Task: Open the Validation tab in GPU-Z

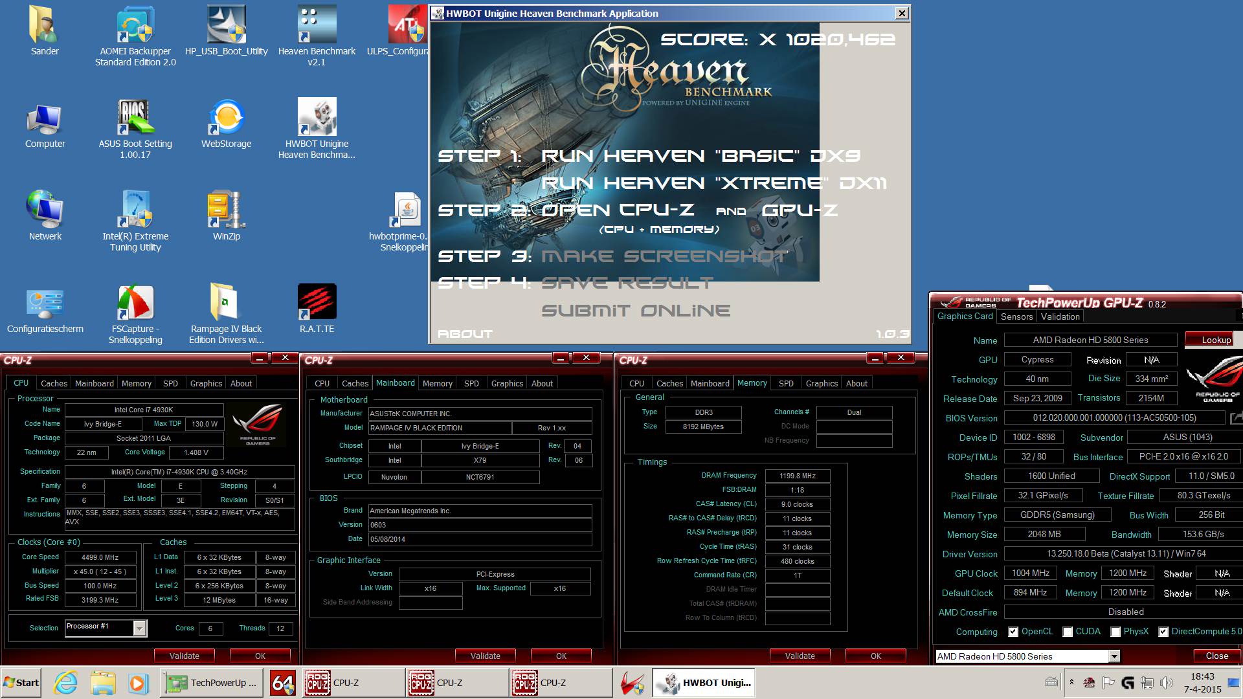Action: (x=1060, y=316)
